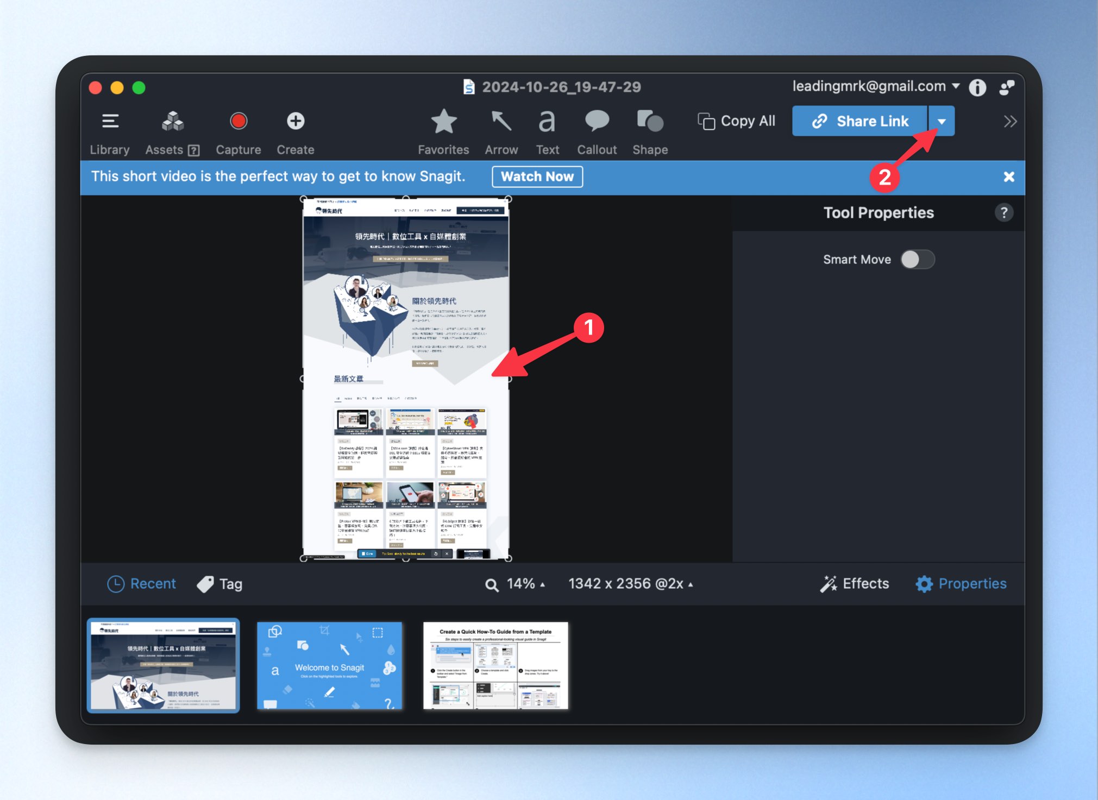Select the Callout tool

point(597,133)
